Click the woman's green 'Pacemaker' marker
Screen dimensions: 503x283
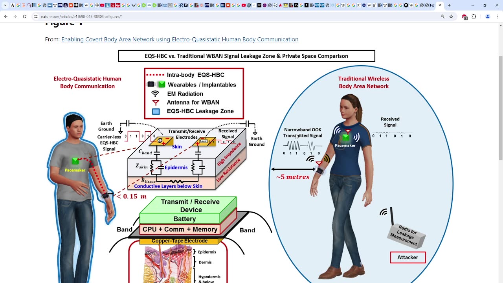click(345, 138)
